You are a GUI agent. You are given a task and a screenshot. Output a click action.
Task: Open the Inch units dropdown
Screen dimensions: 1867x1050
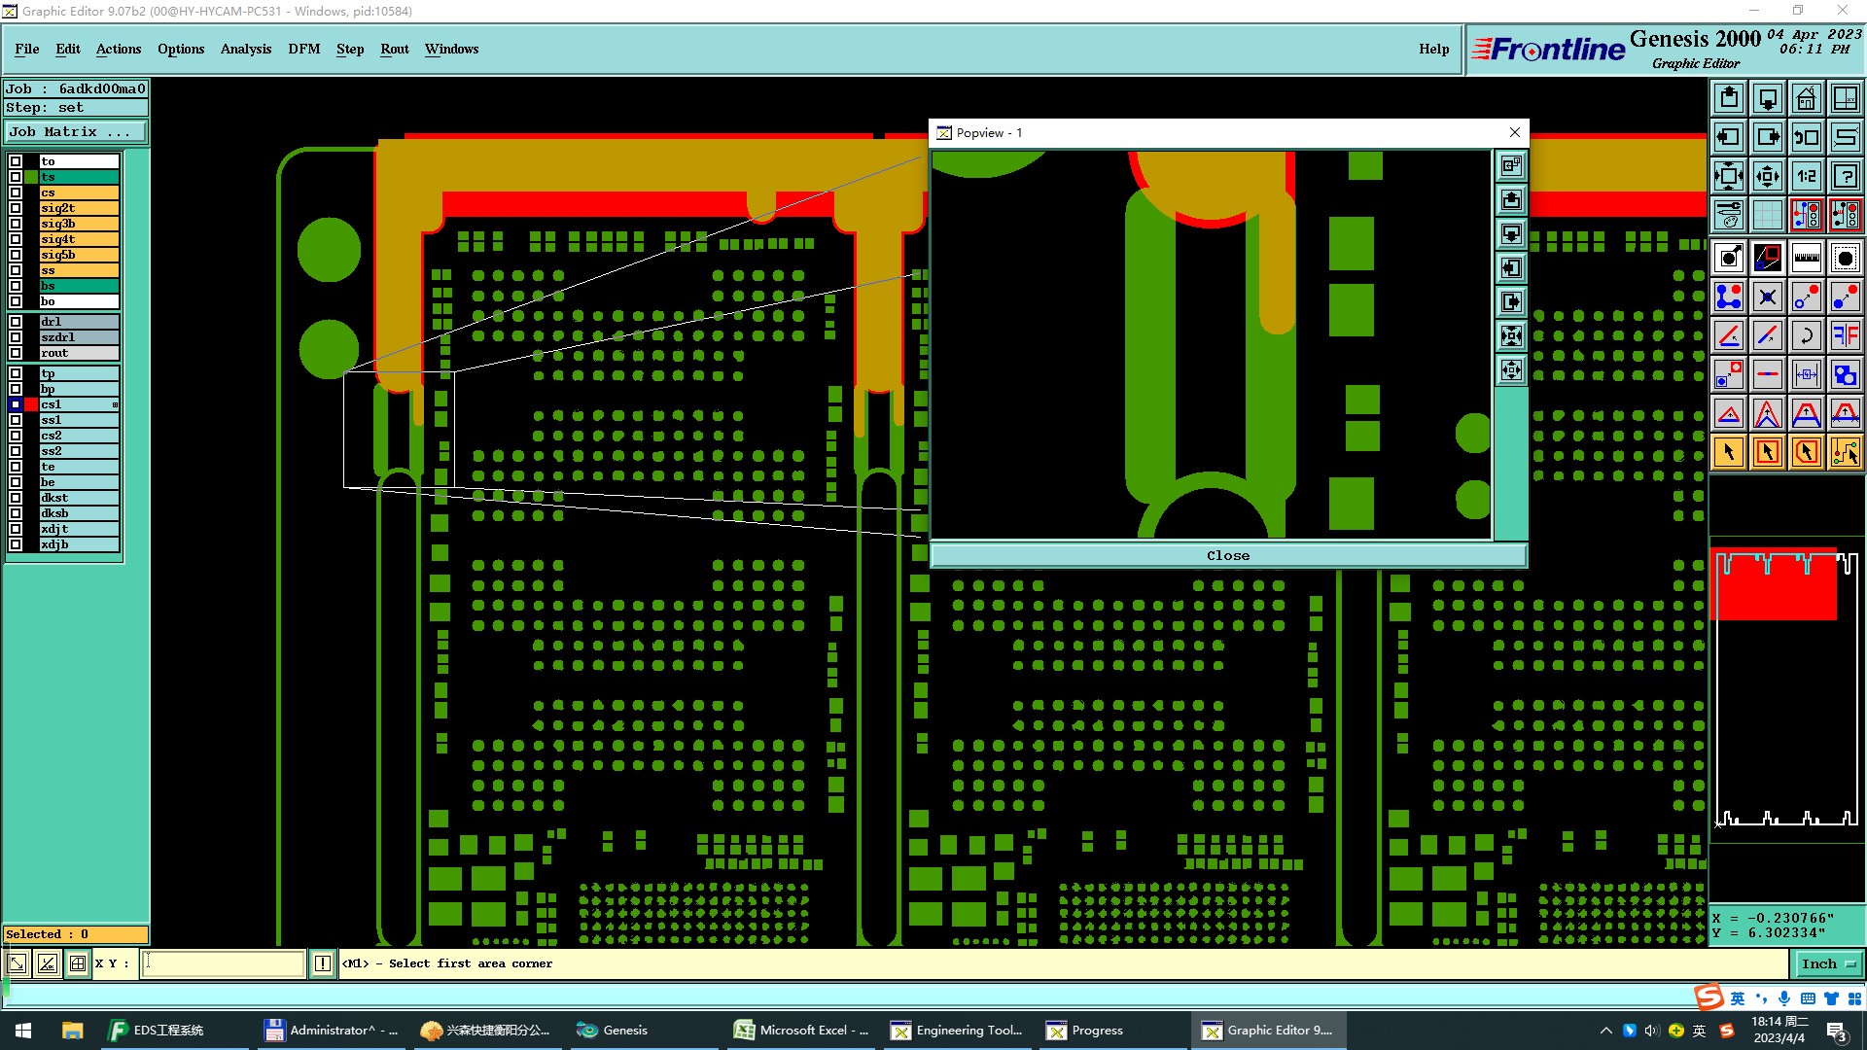(1828, 963)
